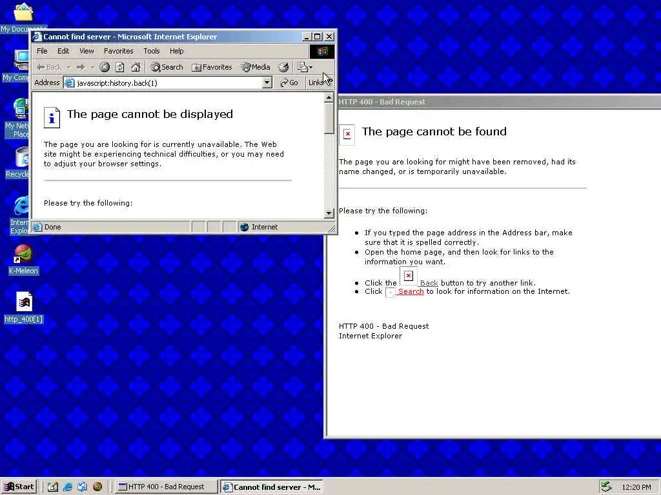Go to the Home page icon
This screenshot has width=661, height=495.
click(136, 67)
